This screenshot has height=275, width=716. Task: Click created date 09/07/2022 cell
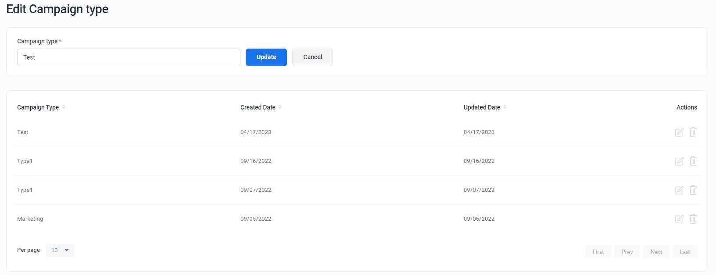coord(256,190)
